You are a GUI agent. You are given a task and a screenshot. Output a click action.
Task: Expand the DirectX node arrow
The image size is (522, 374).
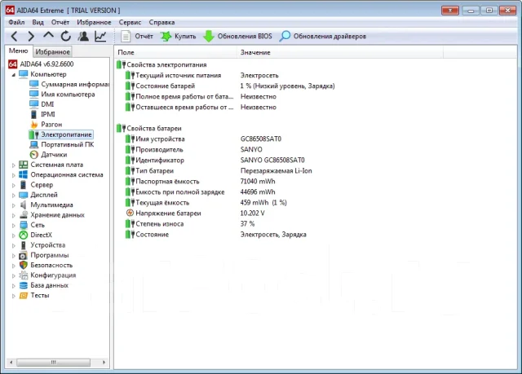[x=14, y=235]
